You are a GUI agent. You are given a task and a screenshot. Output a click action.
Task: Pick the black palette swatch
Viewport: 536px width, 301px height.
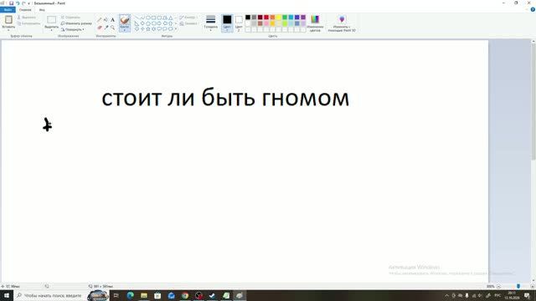click(x=248, y=17)
